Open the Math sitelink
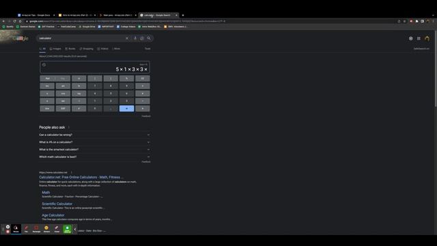437x246 pixels. (46, 193)
